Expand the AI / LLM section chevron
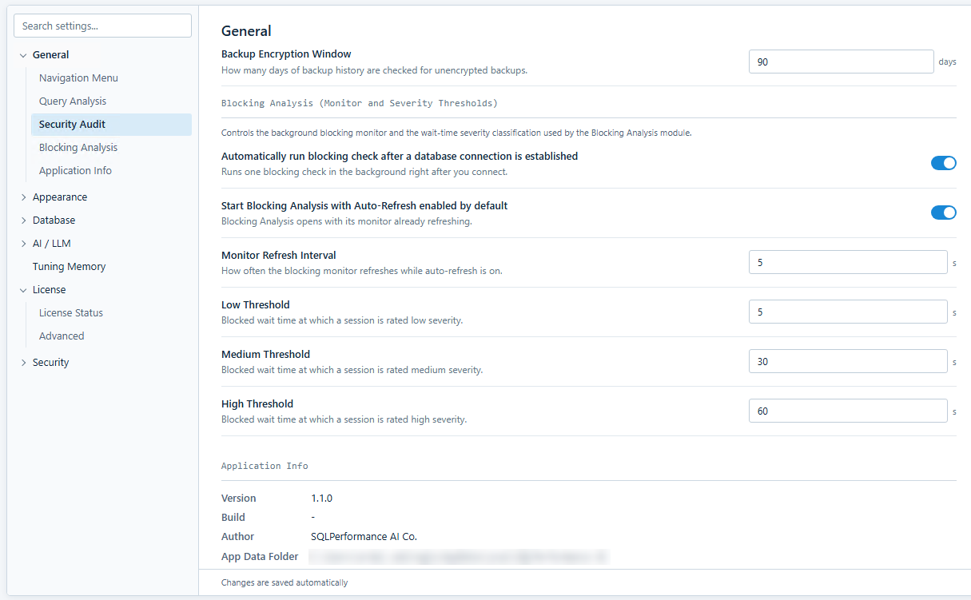971x600 pixels. point(23,244)
